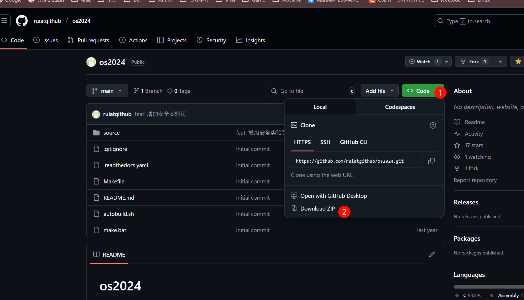This screenshot has height=300, width=524.
Task: Copy the HTTPS clone URL to clipboard
Action: 431,161
